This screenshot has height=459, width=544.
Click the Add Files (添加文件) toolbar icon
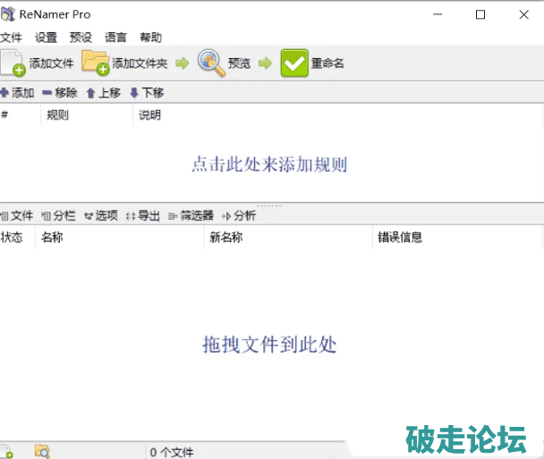tap(13, 63)
